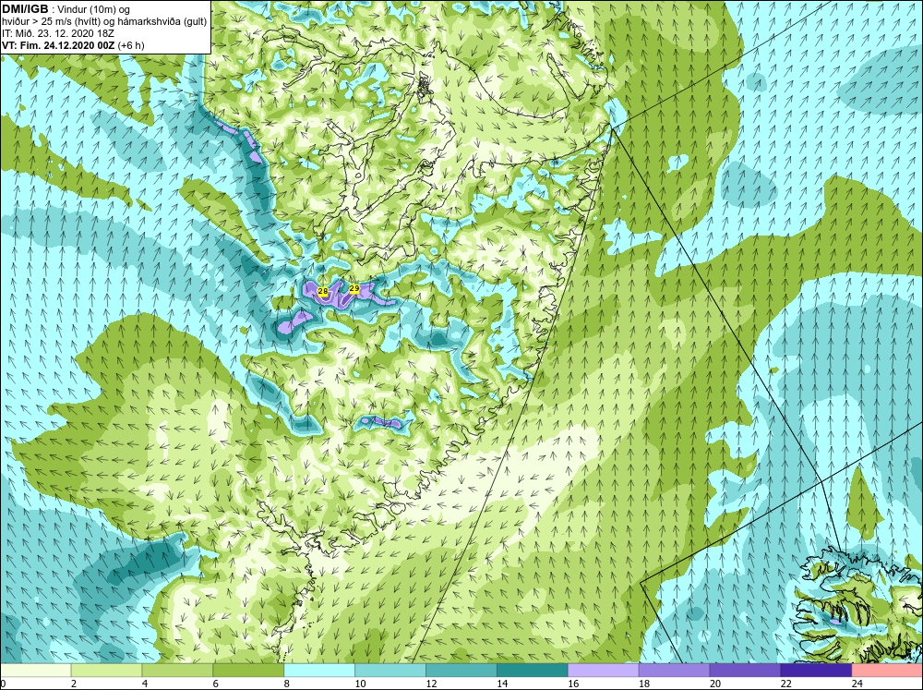Image resolution: width=923 pixels, height=690 pixels.
Task: Select the 2-4 m/s light green swatch
Action: coord(106,671)
